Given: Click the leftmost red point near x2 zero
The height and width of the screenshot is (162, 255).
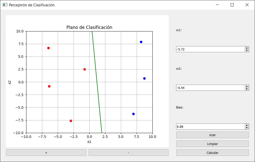Looking at the screenshot, I should (x=50, y=86).
